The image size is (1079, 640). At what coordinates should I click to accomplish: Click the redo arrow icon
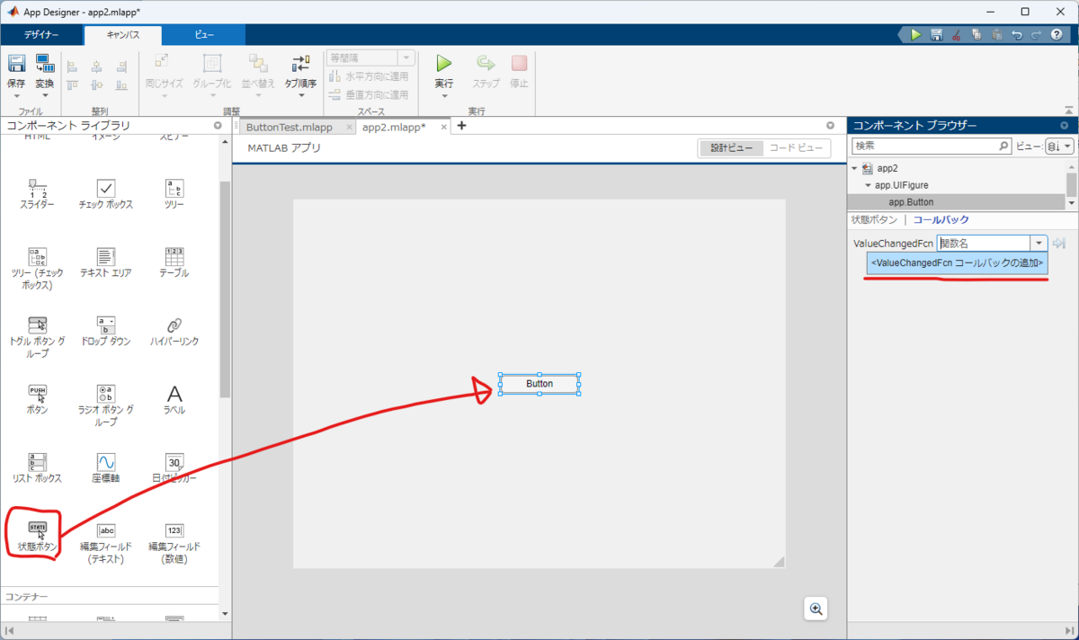[x=1036, y=35]
